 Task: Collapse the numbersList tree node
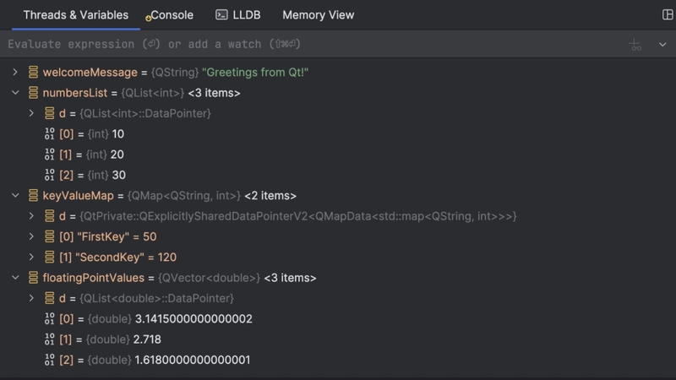click(15, 93)
